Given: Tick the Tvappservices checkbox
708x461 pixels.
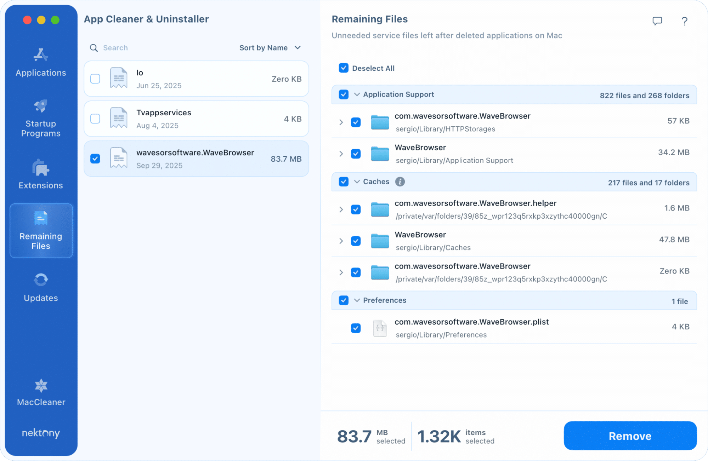Looking at the screenshot, I should [95, 119].
